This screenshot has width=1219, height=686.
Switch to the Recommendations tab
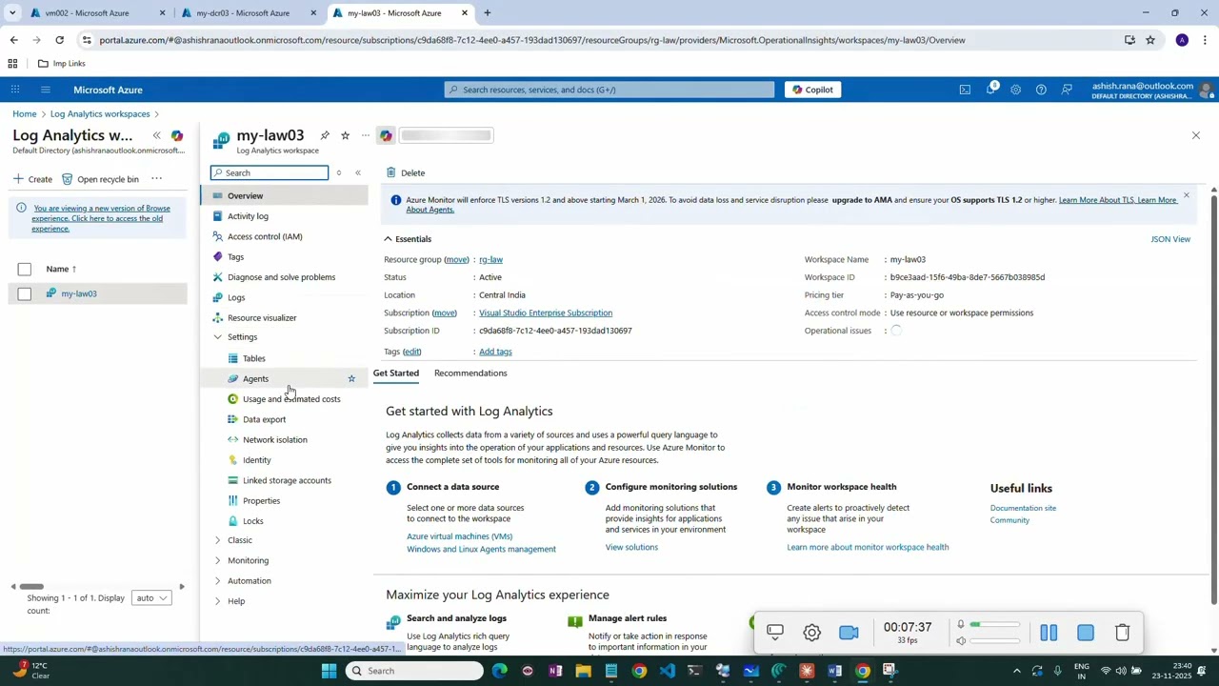(470, 373)
